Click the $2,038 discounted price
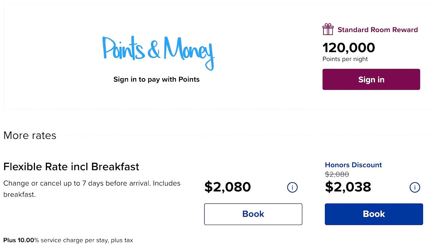Image resolution: width=437 pixels, height=252 pixels. [x=348, y=187]
